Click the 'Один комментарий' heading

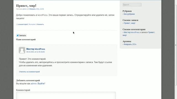26,40
